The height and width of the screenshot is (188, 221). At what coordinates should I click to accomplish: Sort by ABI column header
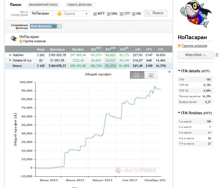(138, 49)
